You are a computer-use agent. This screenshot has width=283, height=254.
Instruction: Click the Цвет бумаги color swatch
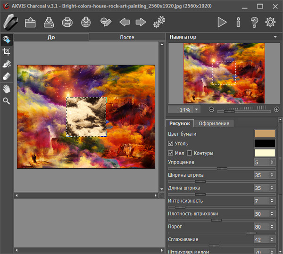click(264, 134)
